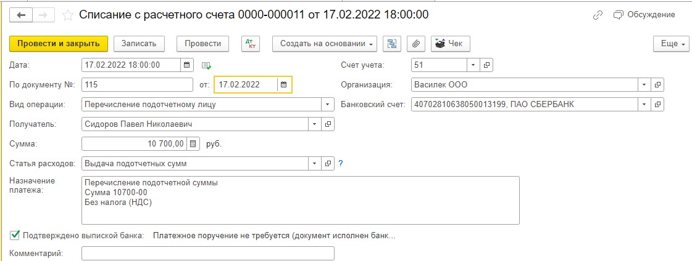Expand Получатель dropdown list
Image resolution: width=692 pixels, height=261 pixels.
tap(314, 124)
